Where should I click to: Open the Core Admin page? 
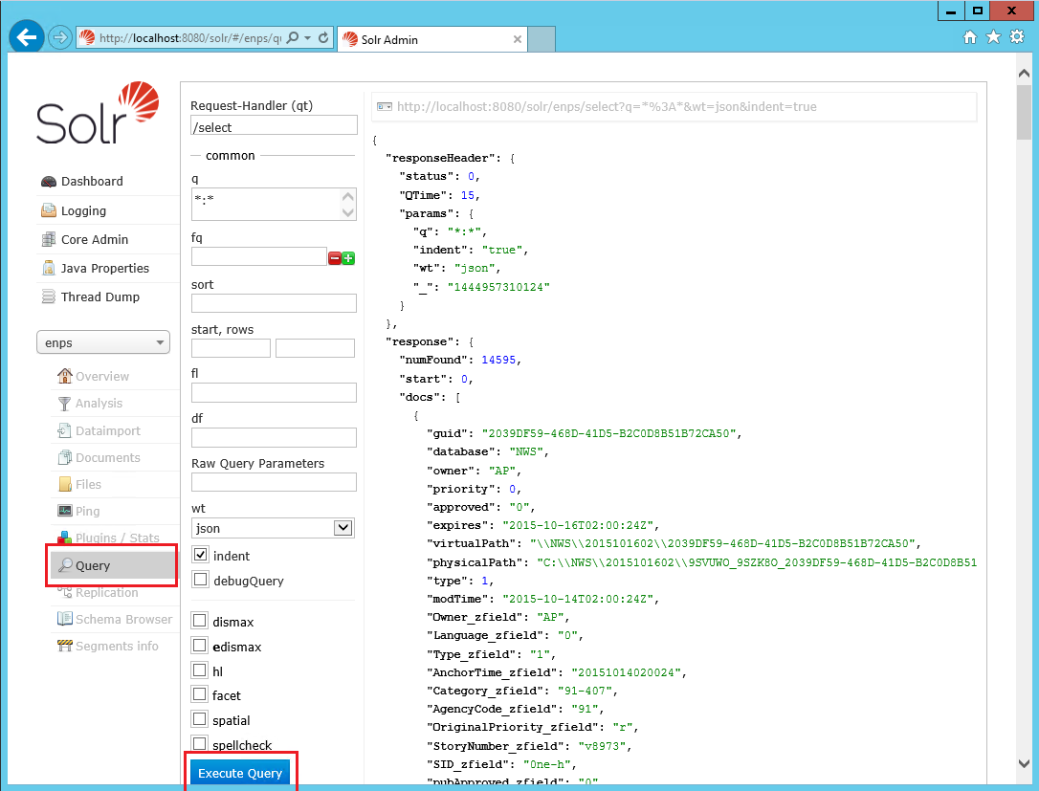click(x=95, y=240)
